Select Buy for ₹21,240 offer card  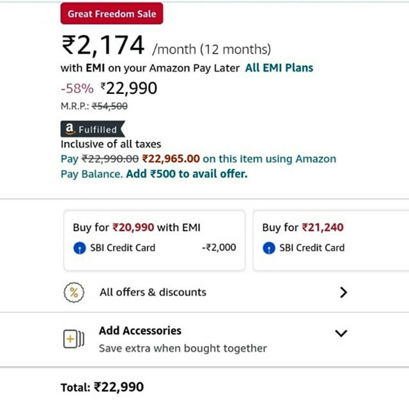(x=331, y=241)
